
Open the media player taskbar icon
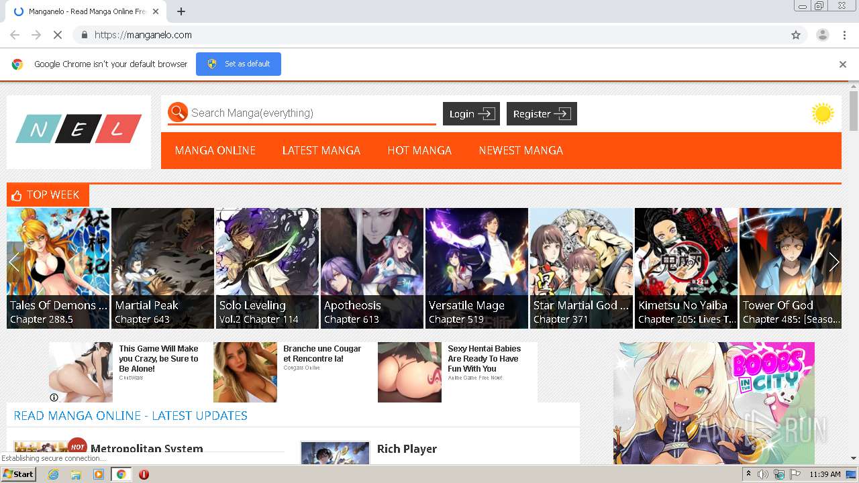[99, 474]
